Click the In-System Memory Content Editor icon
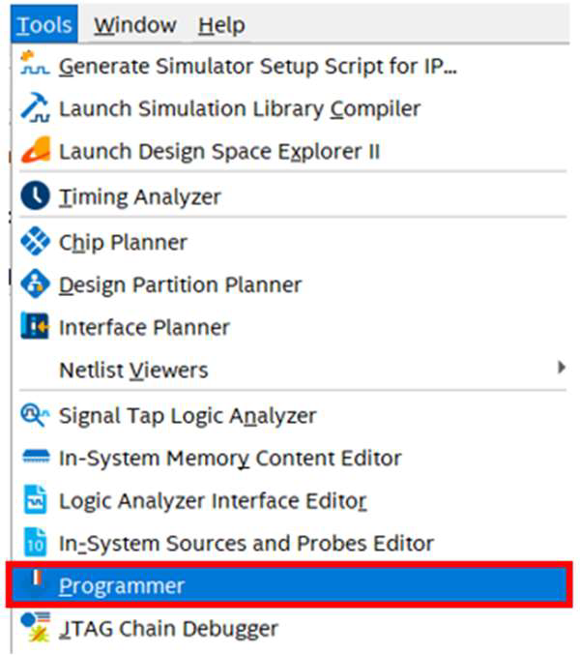 (x=34, y=458)
